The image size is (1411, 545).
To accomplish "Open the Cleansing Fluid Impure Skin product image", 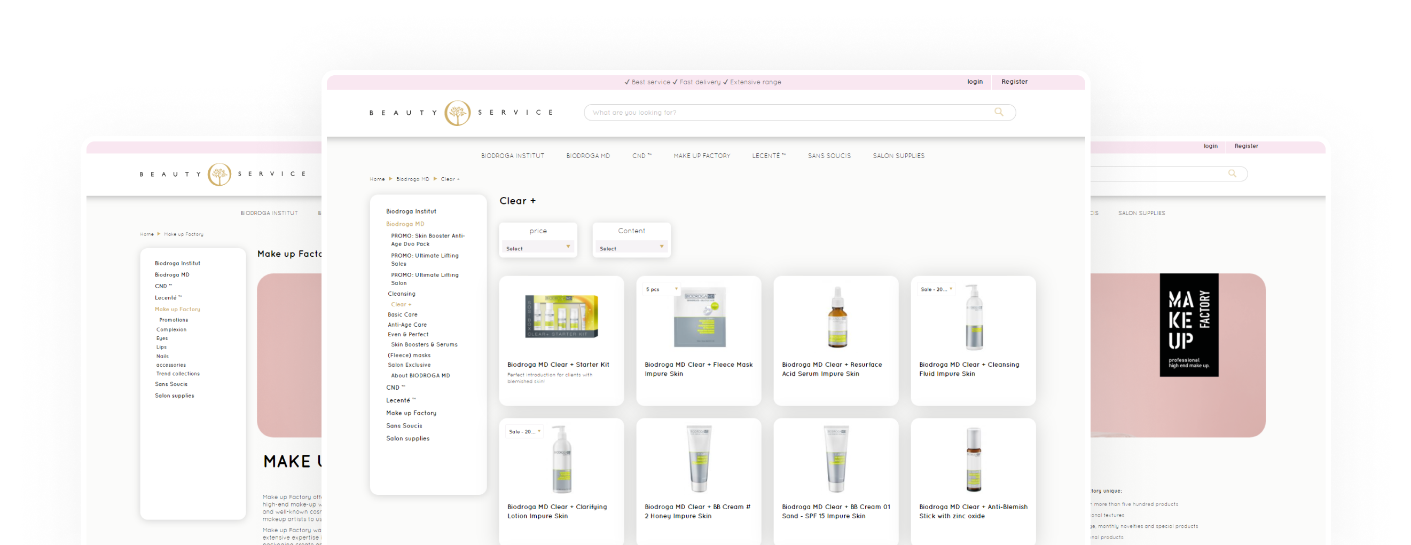I will (x=974, y=317).
